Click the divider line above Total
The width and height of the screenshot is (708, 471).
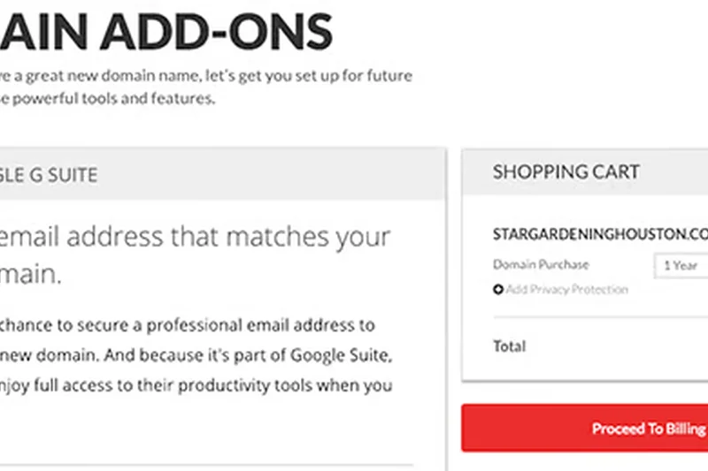pyautogui.click(x=600, y=315)
